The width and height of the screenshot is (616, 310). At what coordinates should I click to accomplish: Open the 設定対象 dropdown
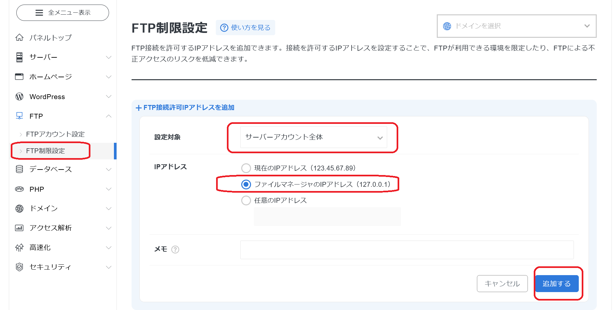click(314, 137)
